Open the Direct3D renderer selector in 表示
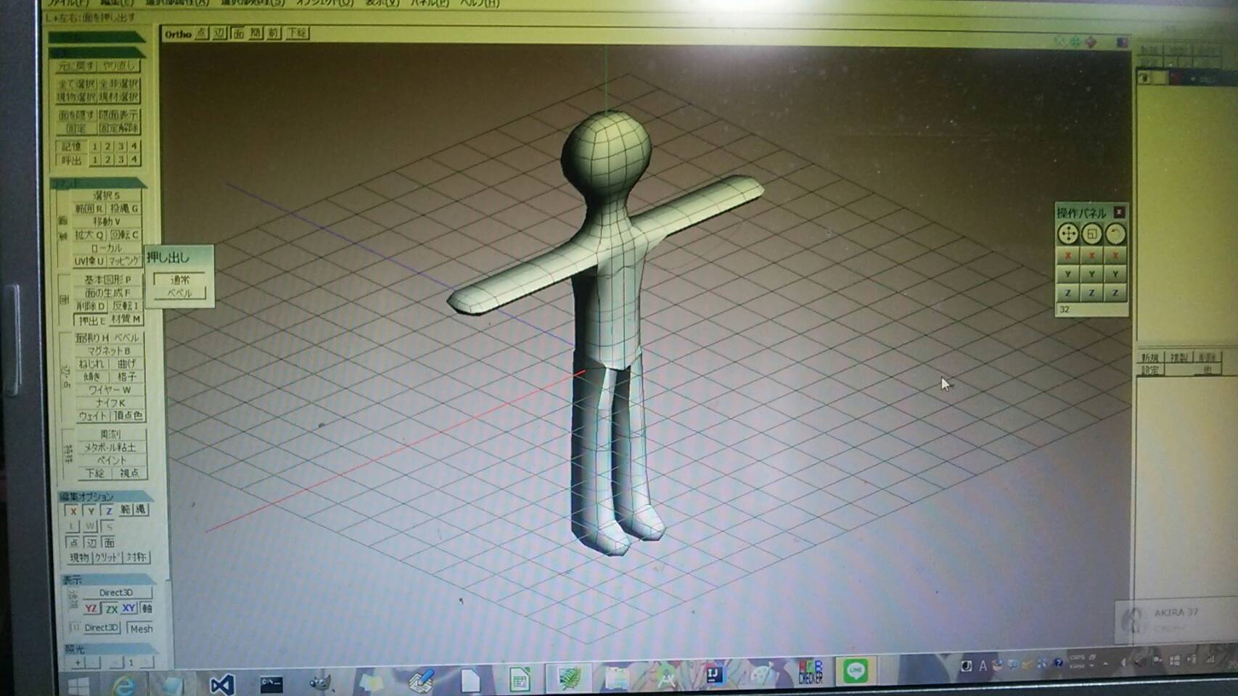The width and height of the screenshot is (1238, 696). 116,592
